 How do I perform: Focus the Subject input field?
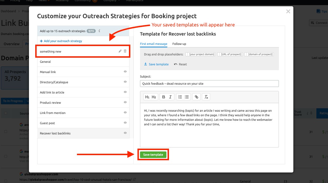point(209,84)
